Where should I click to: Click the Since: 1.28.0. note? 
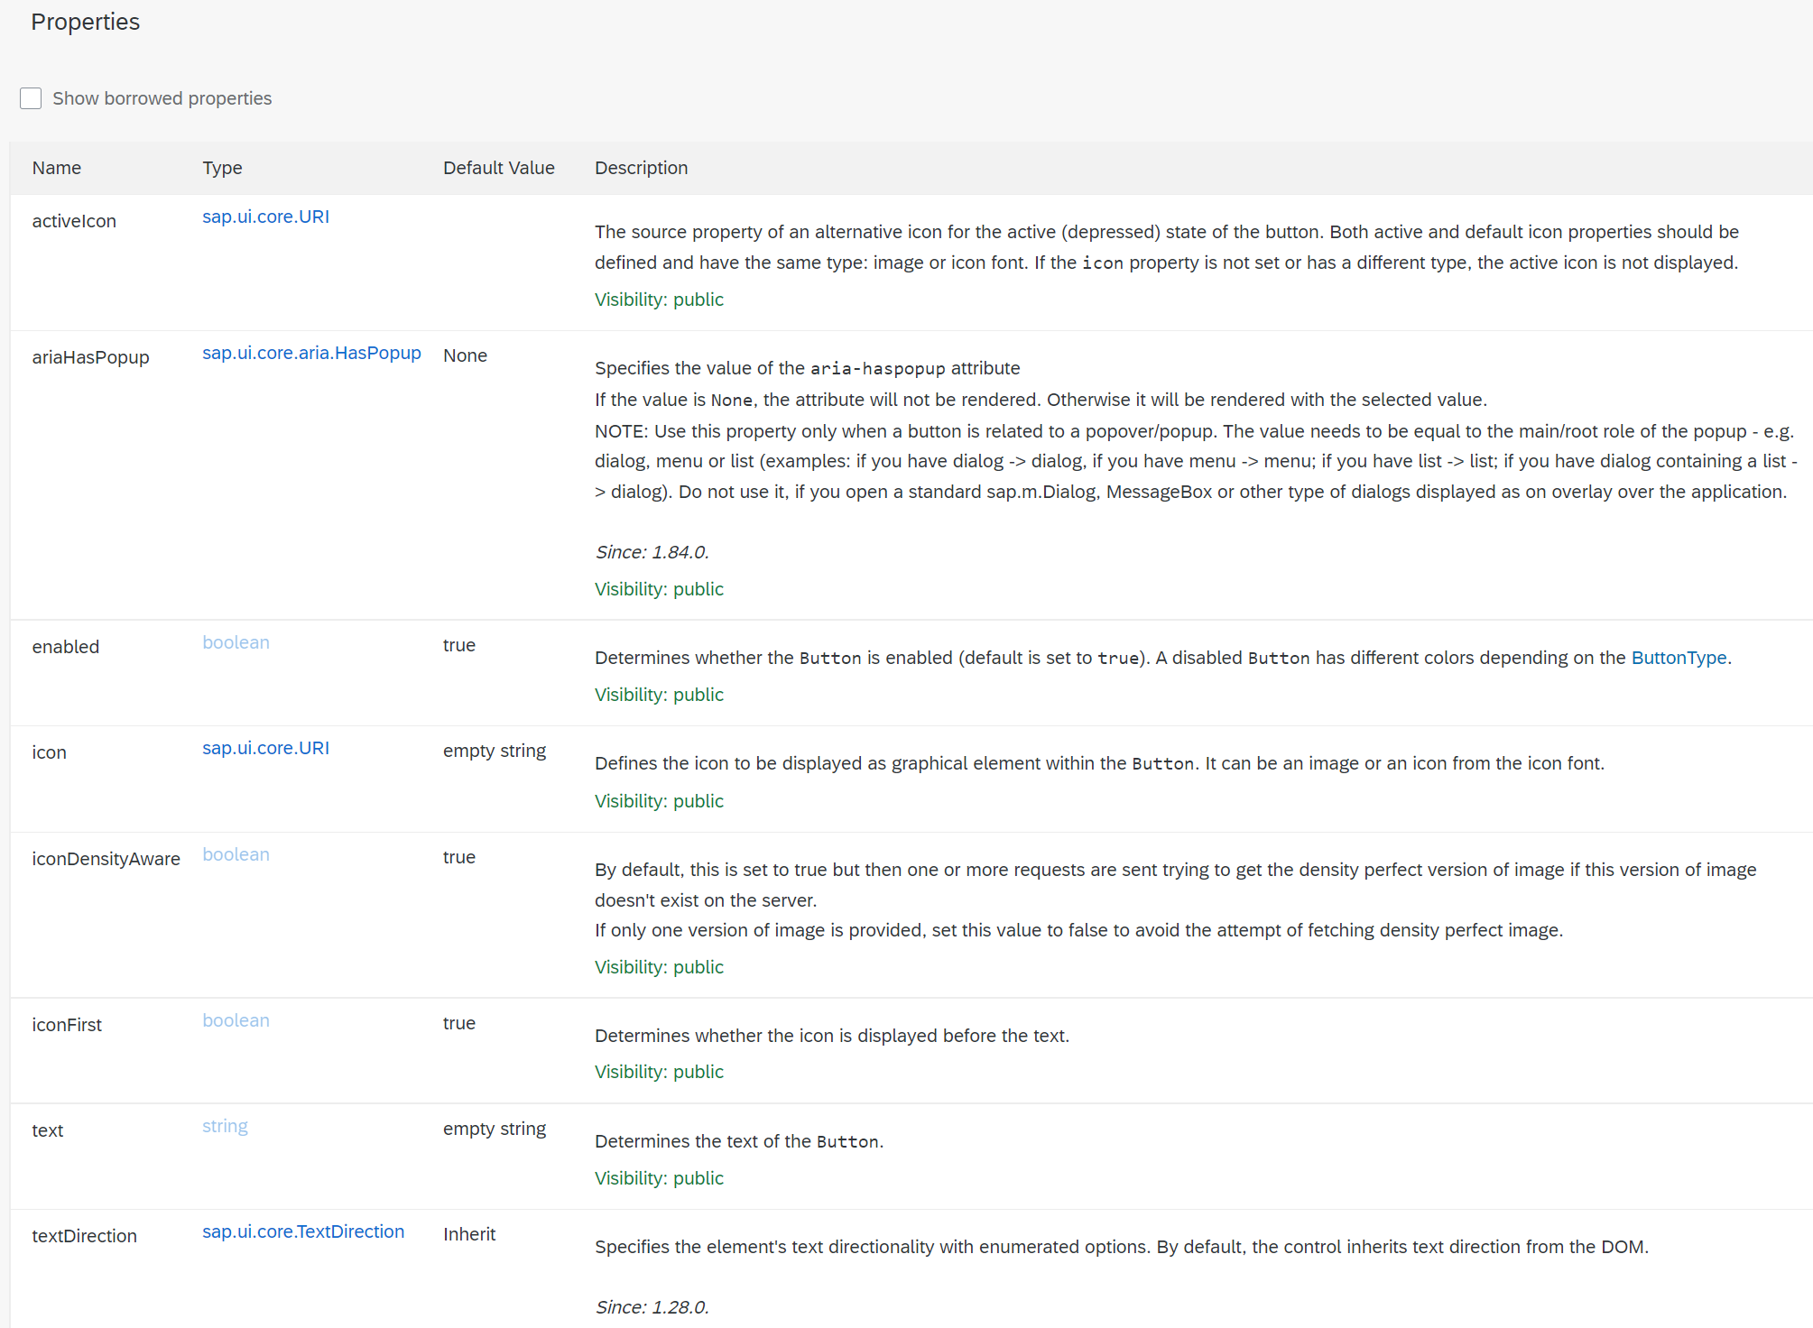pos(652,1307)
